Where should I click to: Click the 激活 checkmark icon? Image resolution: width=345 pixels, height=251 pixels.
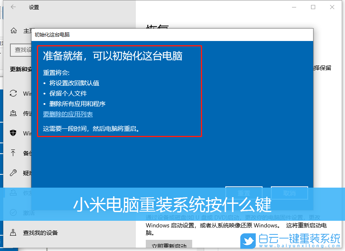tap(13, 212)
